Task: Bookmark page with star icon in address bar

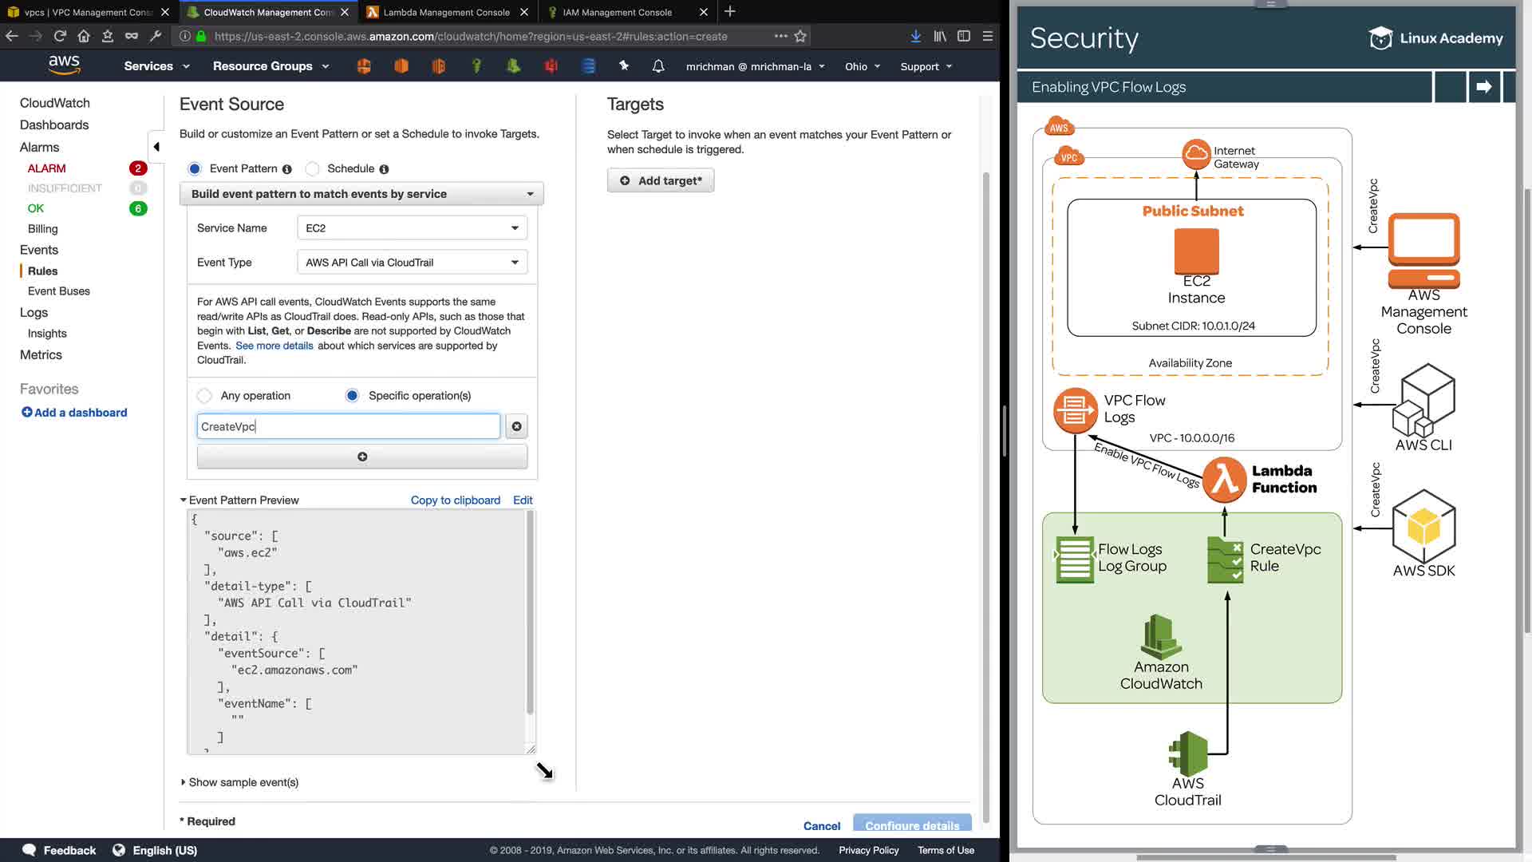Action: pos(800,36)
